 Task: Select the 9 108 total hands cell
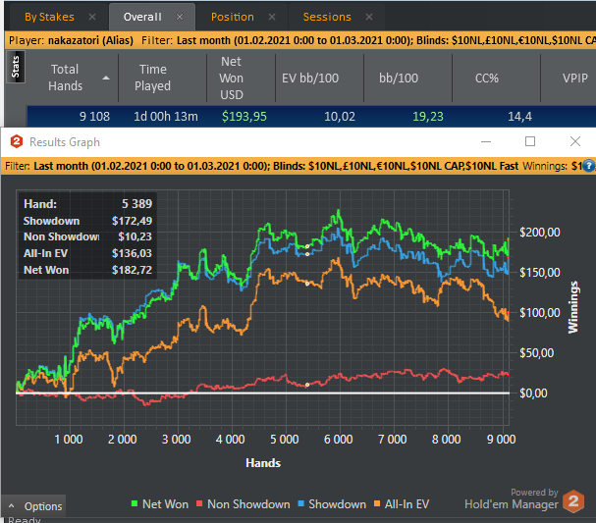click(94, 116)
